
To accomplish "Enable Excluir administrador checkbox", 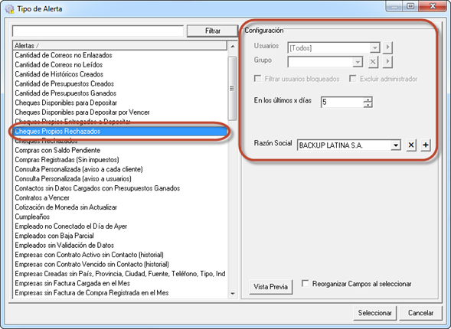I will [x=353, y=79].
